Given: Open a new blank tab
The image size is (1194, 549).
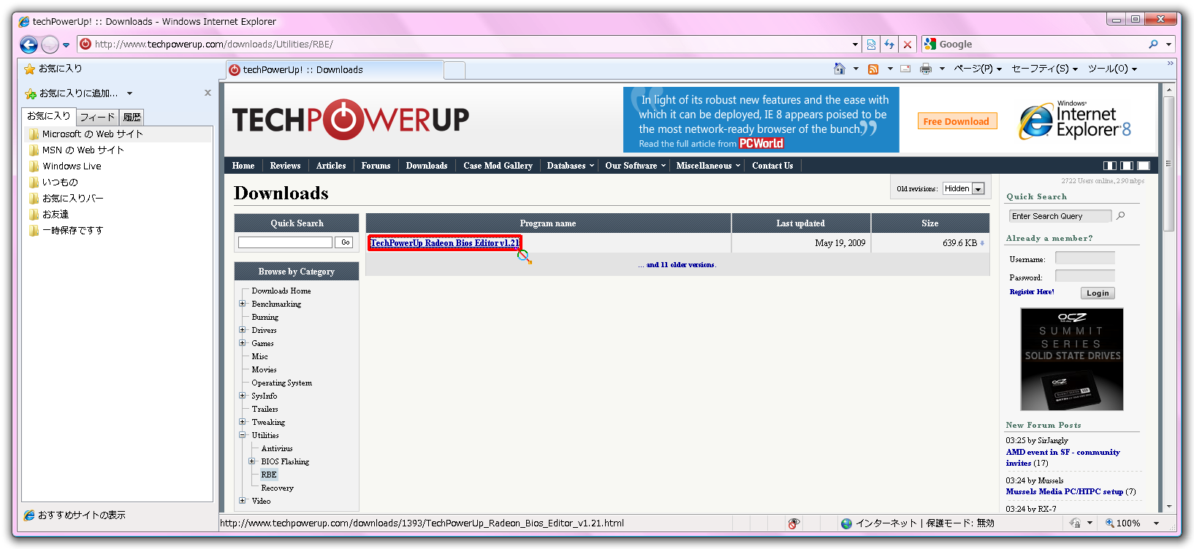Looking at the screenshot, I should click(x=455, y=70).
